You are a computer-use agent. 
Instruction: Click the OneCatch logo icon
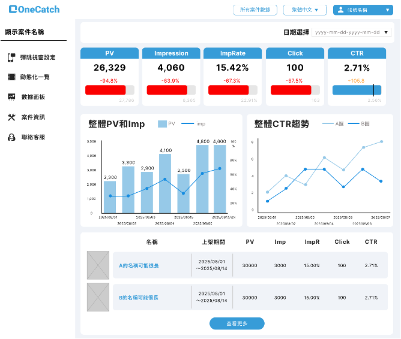13,10
